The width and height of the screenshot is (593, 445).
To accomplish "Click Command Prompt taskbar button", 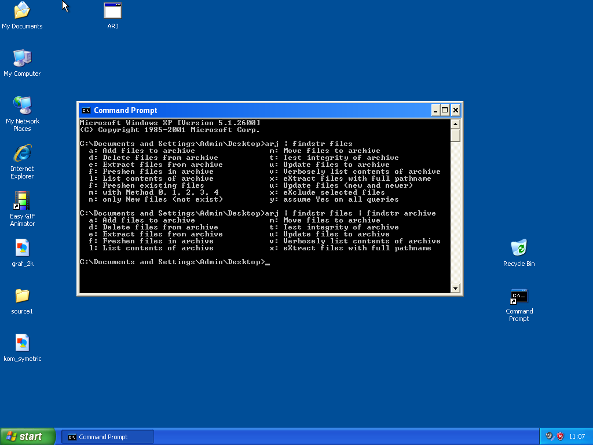I will pos(107,437).
